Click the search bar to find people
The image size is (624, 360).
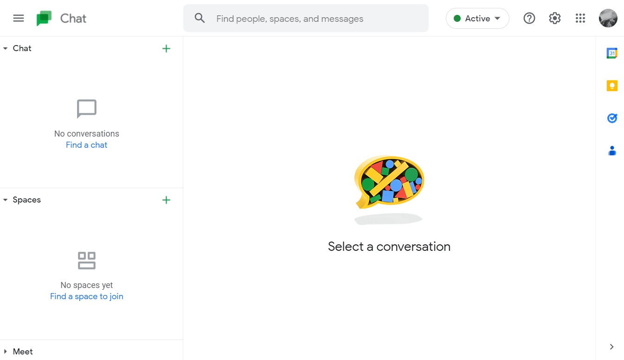coord(306,18)
